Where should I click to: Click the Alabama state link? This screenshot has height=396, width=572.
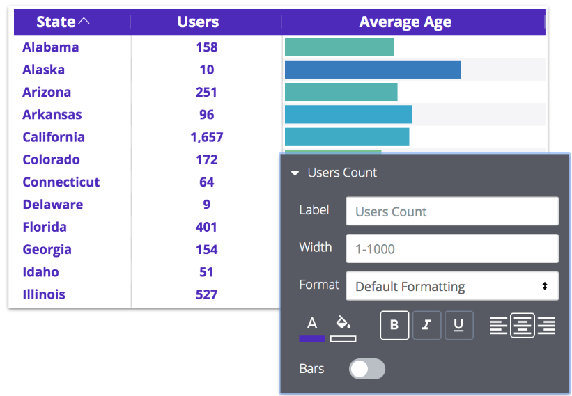pos(50,47)
